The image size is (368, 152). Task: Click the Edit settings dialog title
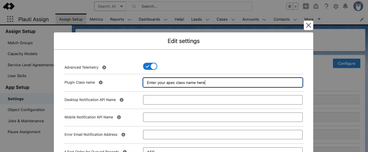point(184,41)
